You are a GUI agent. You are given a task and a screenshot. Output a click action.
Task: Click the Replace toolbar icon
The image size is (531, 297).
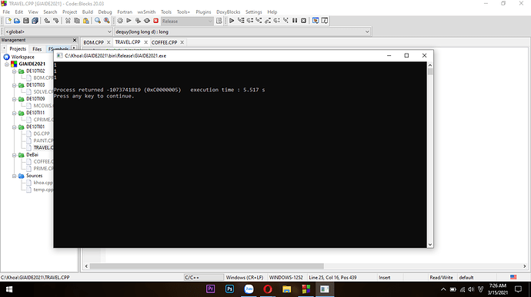click(107, 21)
